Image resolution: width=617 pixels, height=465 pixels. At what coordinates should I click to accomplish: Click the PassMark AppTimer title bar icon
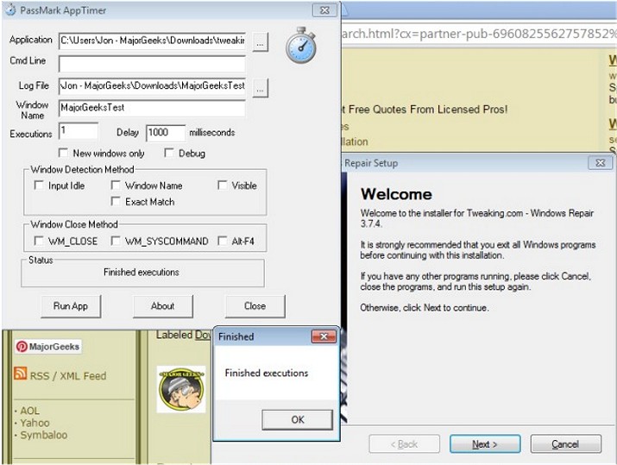pyautogui.click(x=10, y=9)
